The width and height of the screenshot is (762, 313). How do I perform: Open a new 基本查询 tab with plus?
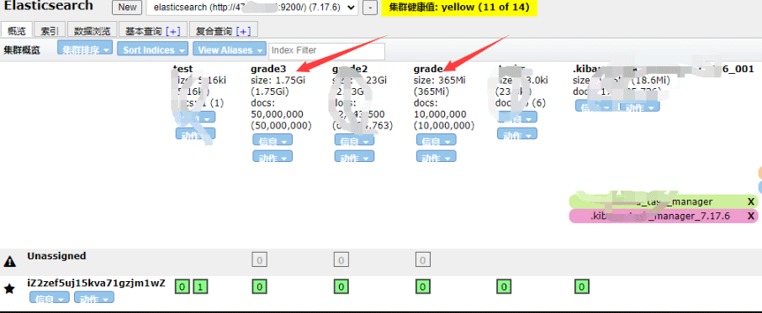[x=173, y=32]
